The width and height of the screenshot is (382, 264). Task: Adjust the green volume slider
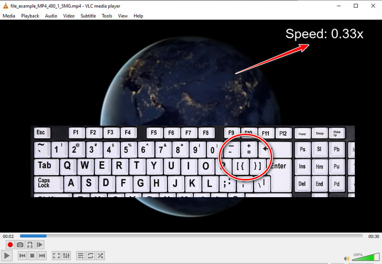click(x=365, y=257)
